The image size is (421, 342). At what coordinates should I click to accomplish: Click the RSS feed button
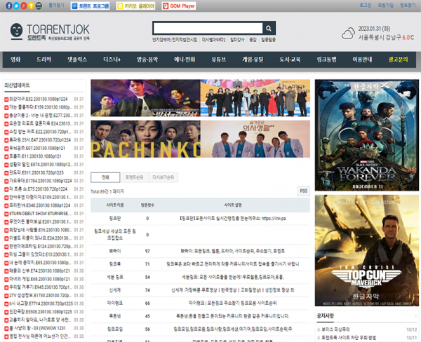tap(304, 191)
